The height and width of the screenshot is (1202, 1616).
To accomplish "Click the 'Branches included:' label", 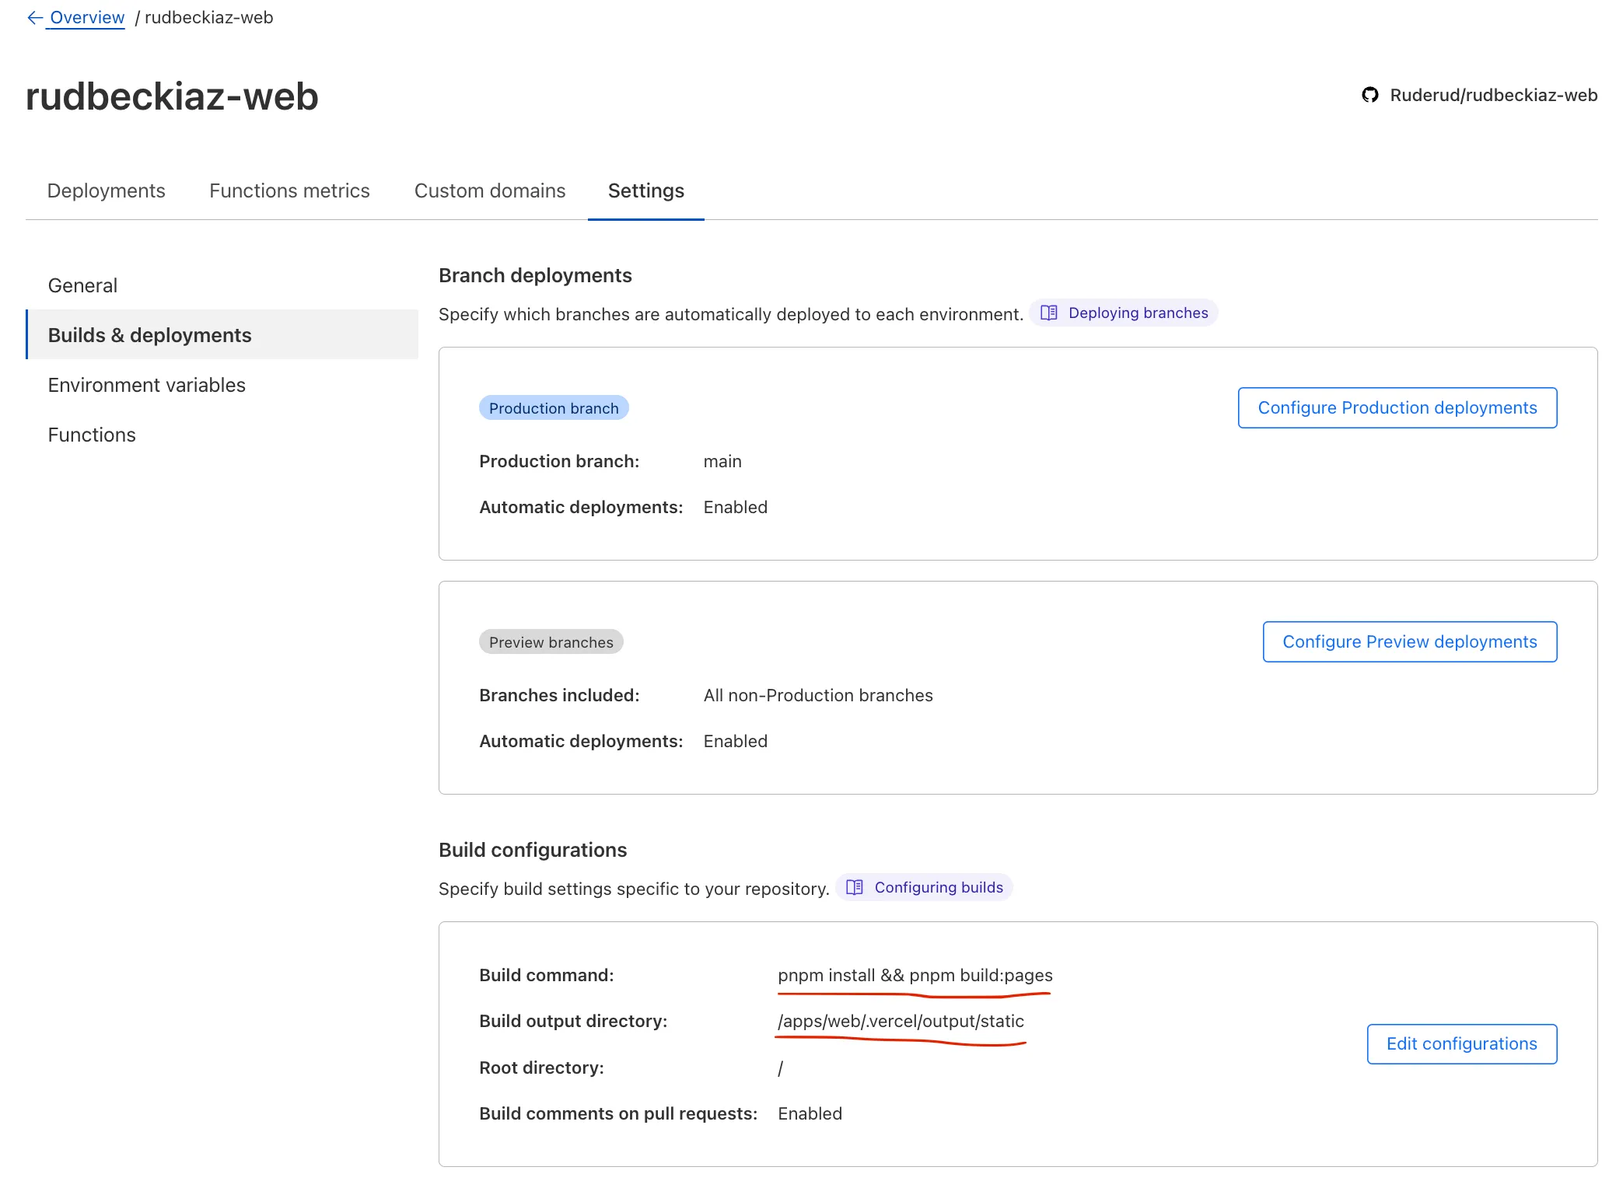I will pyautogui.click(x=559, y=695).
